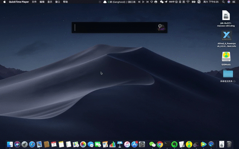Select QQMusic disk image on desktop

(226, 59)
